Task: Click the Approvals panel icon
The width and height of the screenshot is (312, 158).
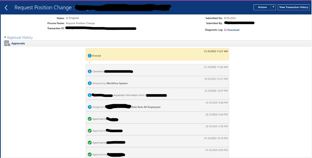Action: tap(7, 43)
